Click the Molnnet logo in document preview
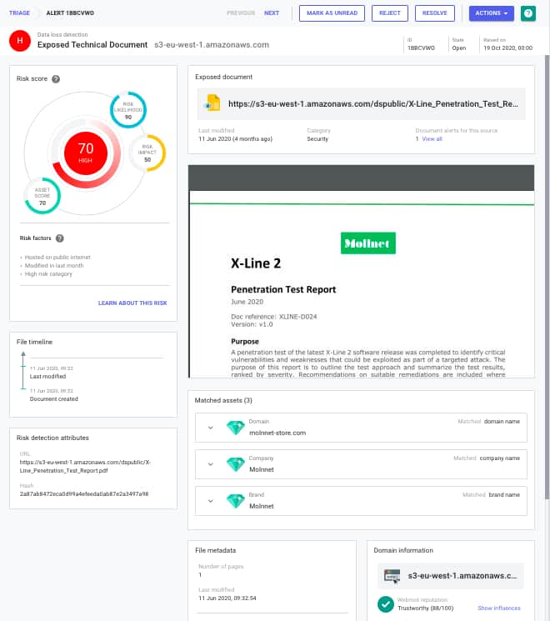550x621 pixels. pyautogui.click(x=367, y=243)
